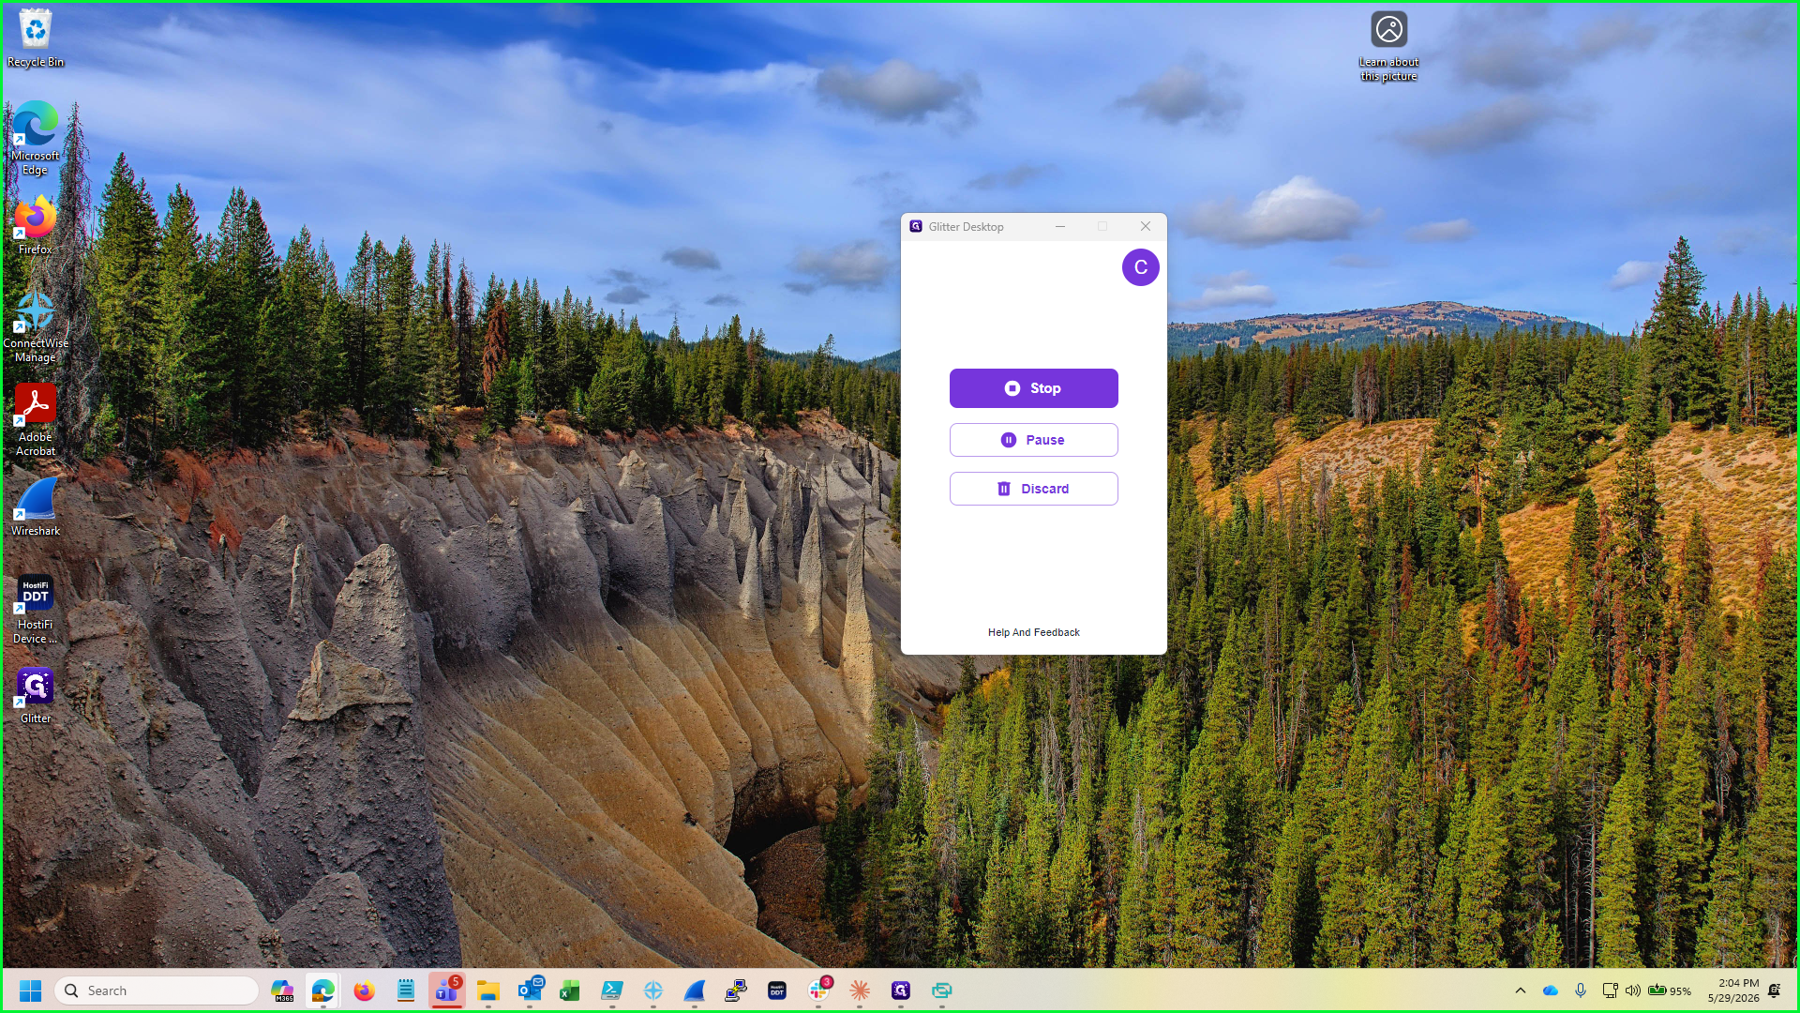This screenshot has height=1013, width=1800.
Task: Open the teal remote-desktop taskbar icon
Action: [x=942, y=990]
